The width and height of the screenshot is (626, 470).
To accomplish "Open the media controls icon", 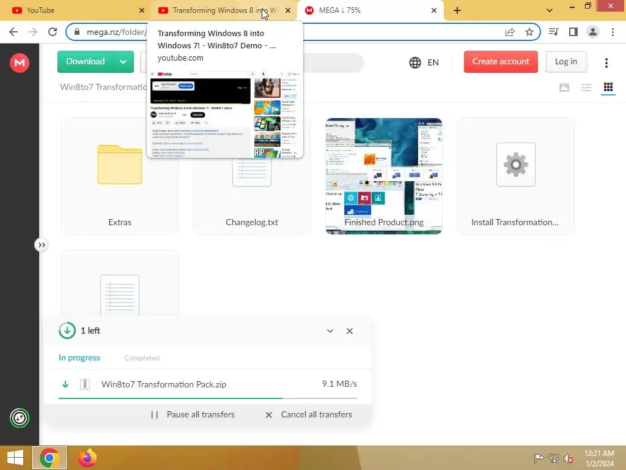I will tap(554, 32).
